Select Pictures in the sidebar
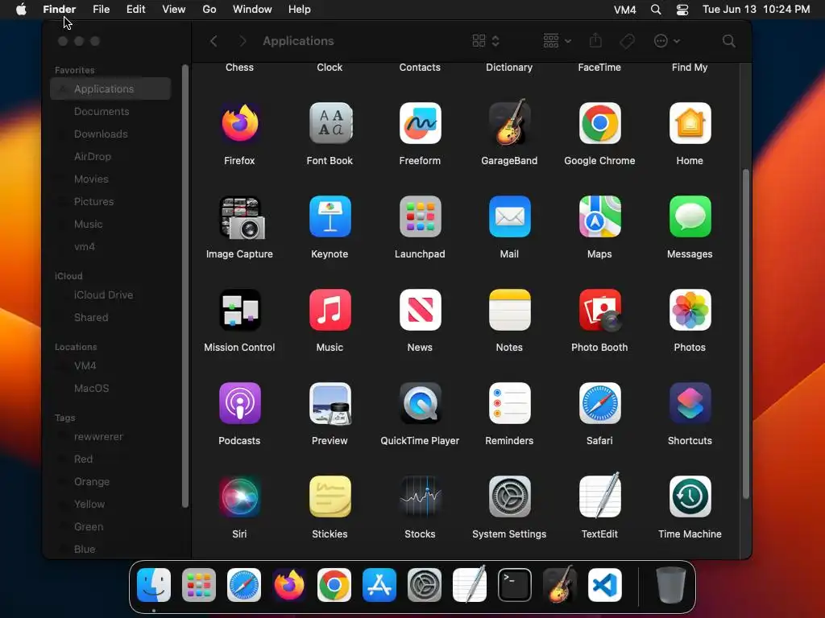Screen dimensions: 825x618 pyautogui.click(x=110, y=202)
